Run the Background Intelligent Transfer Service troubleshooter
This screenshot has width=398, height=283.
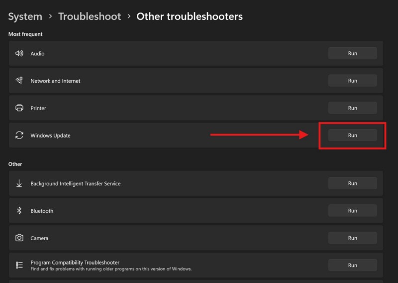pyautogui.click(x=352, y=183)
